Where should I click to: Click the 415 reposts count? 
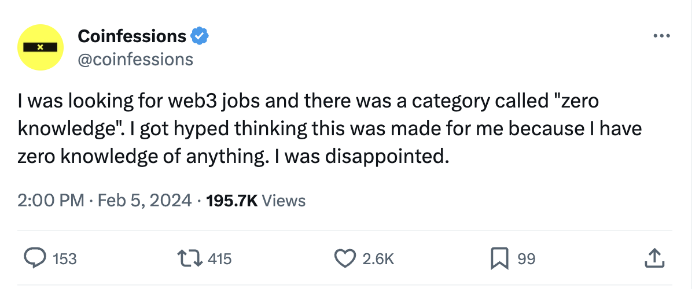219,259
